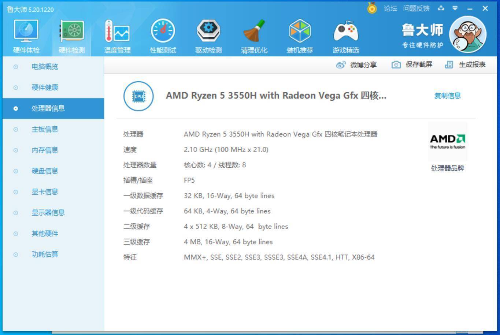Click 核心数: 4 / 线程数: 8 value
This screenshot has width=500, height=335.
click(x=215, y=165)
